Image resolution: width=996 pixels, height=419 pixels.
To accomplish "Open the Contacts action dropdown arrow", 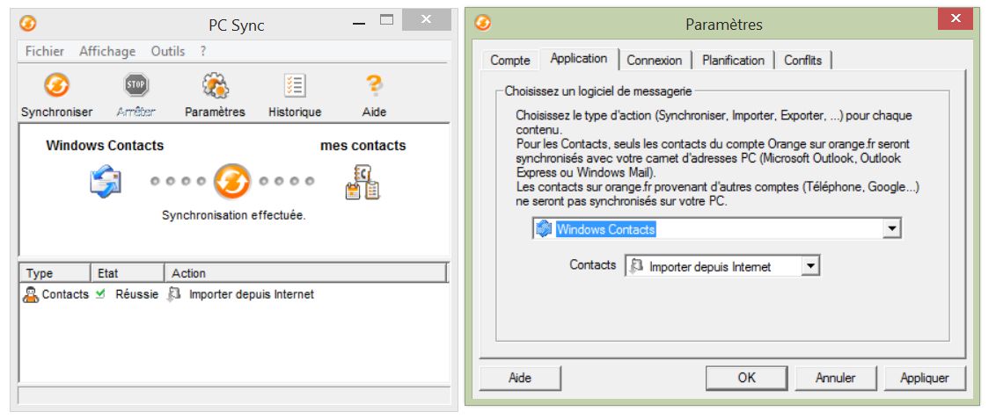I will point(810,266).
